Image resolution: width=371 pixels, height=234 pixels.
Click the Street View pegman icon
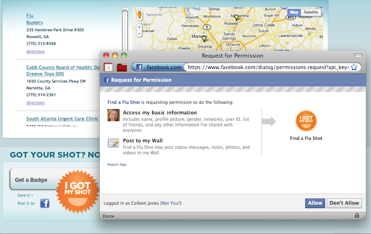click(139, 15)
